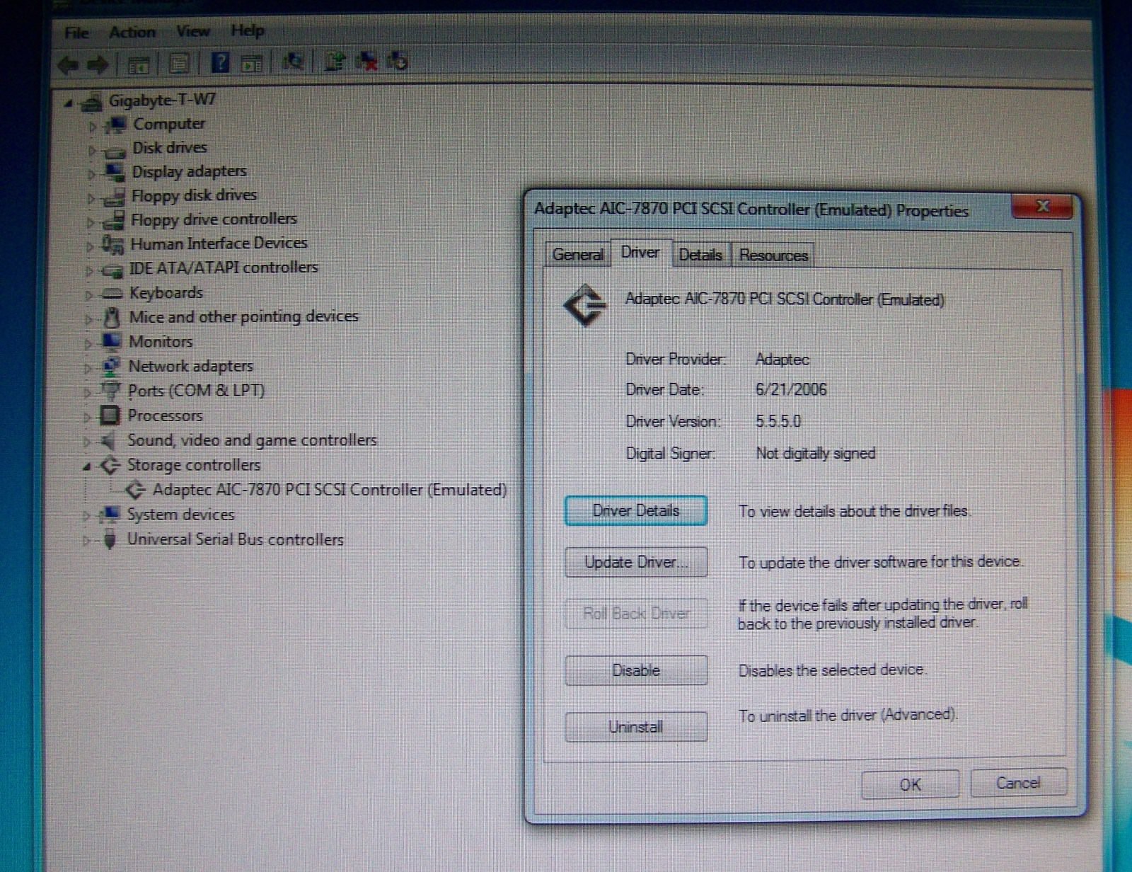Open the View menu

192,31
